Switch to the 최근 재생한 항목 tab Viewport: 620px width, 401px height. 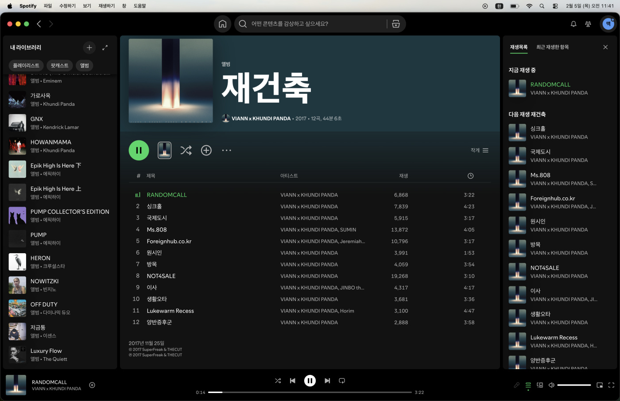tap(552, 47)
